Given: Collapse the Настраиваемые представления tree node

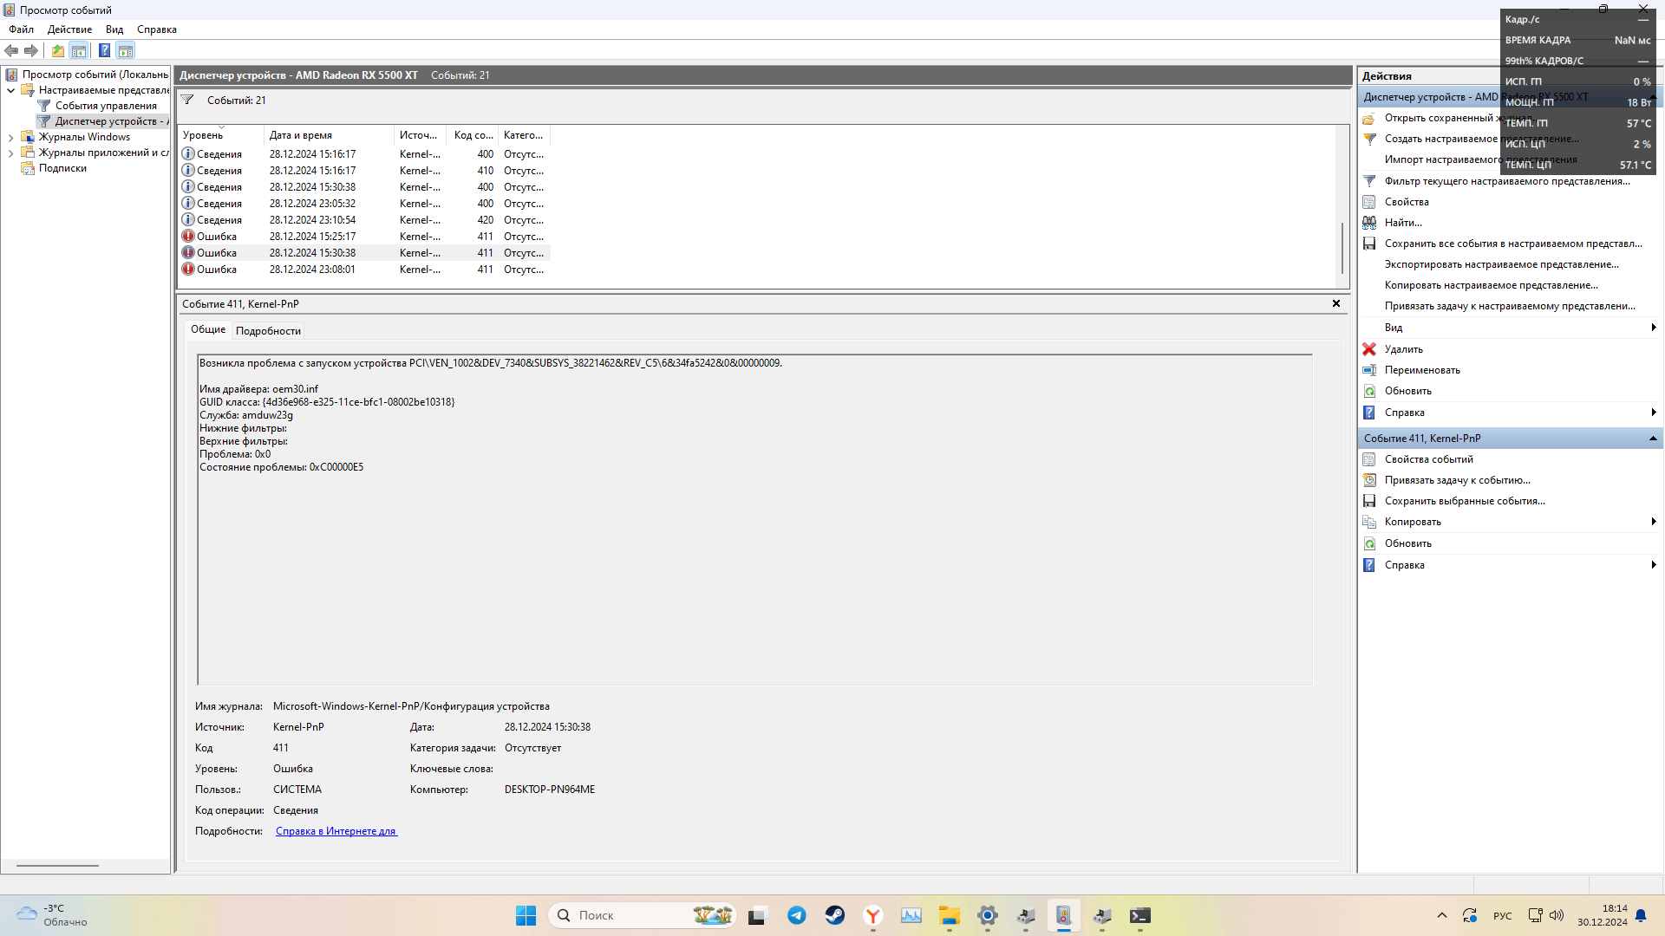Looking at the screenshot, I should point(10,90).
